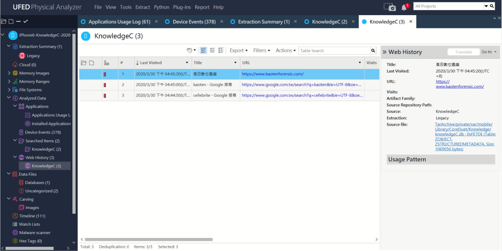This screenshot has width=502, height=251.
Task: Open the Title column filter arrow
Action: [235, 63]
